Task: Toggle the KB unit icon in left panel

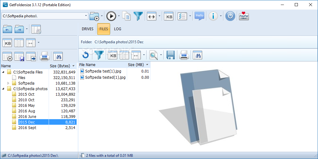Action: click(x=7, y=43)
